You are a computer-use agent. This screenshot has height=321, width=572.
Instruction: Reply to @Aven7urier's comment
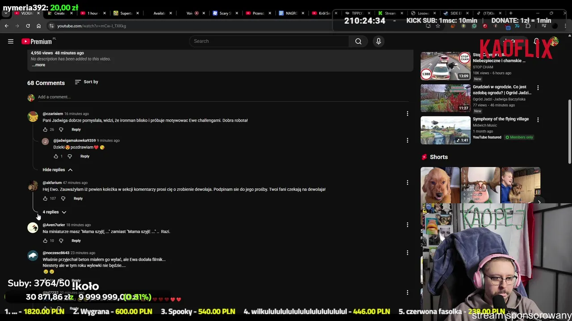[76, 241]
